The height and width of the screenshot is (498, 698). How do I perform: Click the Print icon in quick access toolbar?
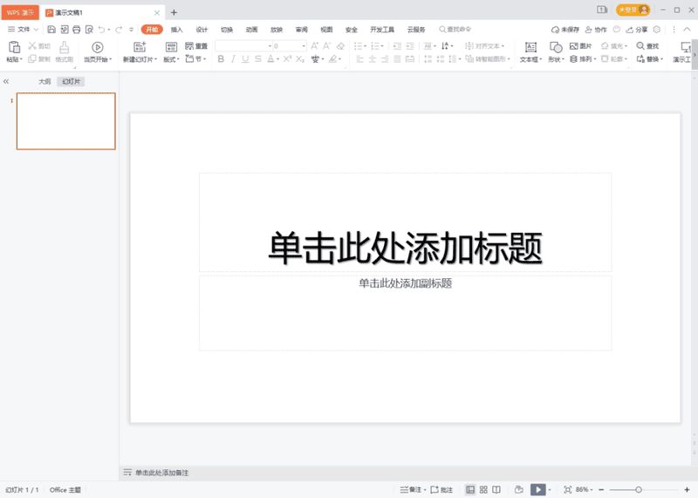pos(77,30)
